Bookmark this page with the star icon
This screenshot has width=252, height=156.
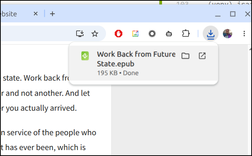(x=95, y=34)
